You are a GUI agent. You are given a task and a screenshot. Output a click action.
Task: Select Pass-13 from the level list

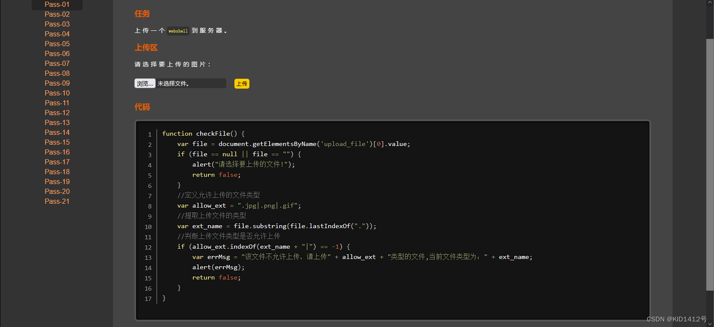57,122
